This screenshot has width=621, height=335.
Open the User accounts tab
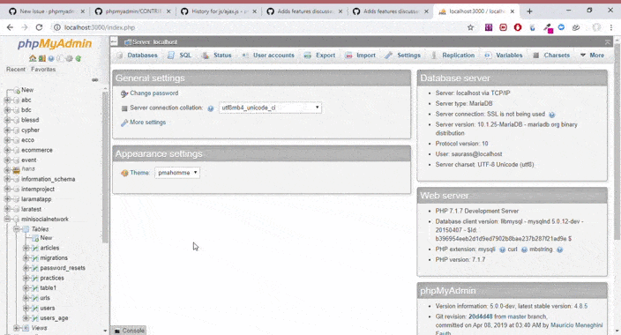click(268, 56)
